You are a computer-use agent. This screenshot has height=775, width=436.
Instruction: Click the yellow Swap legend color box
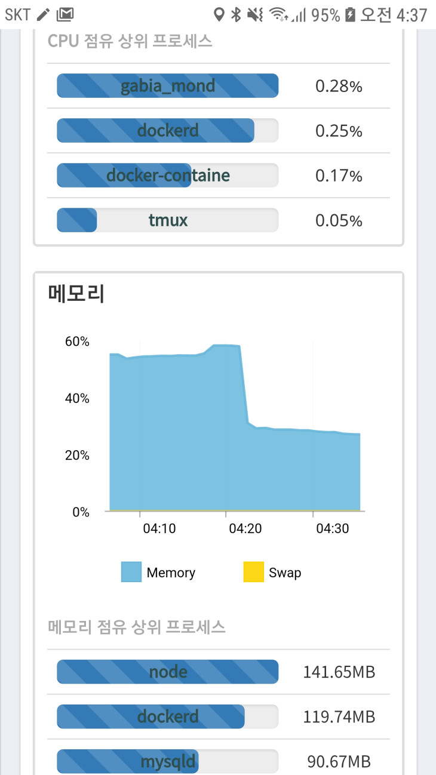pyautogui.click(x=253, y=572)
